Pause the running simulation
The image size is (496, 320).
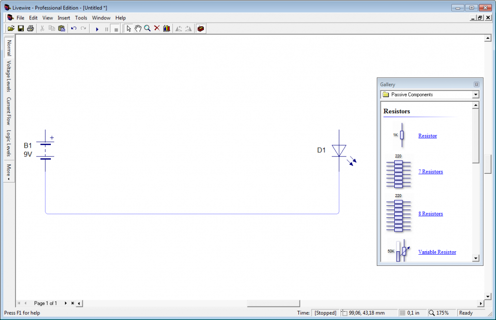tap(106, 28)
